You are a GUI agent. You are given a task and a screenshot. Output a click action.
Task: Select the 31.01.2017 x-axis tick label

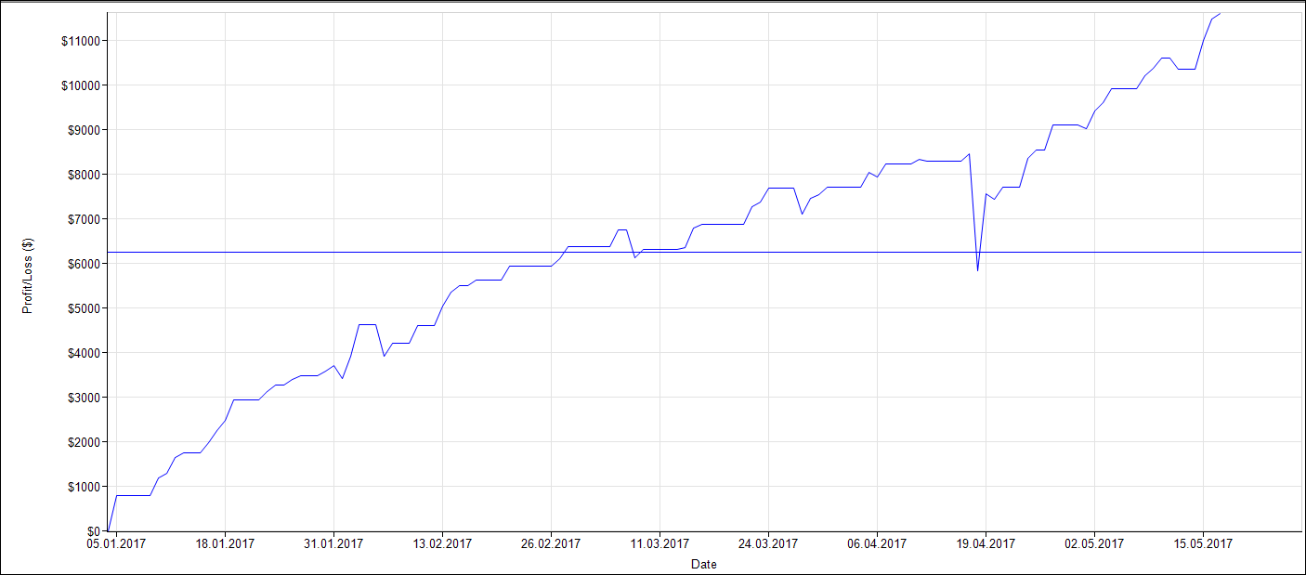pyautogui.click(x=333, y=544)
